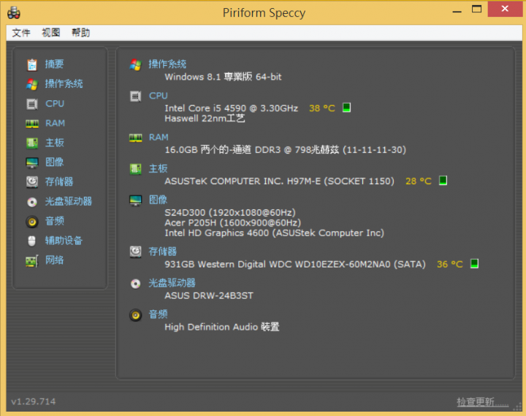Click the 图像 heading link in summary
The image size is (526, 416).
158,200
